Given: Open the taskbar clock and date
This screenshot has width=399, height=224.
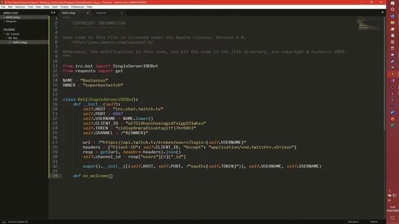Looking at the screenshot, I should pyautogui.click(x=393, y=209).
